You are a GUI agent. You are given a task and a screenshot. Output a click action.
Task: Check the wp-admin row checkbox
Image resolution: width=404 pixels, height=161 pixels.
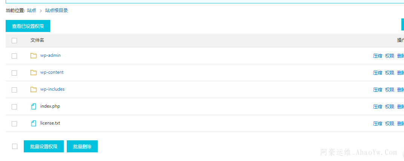[x=14, y=56]
